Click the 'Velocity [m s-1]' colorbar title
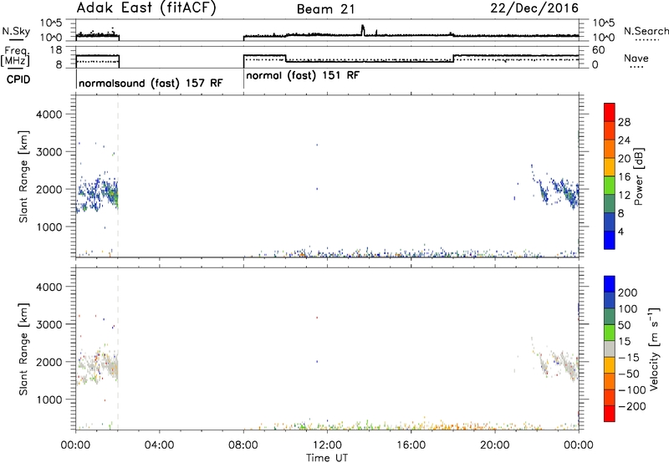669x463 pixels. [654, 349]
